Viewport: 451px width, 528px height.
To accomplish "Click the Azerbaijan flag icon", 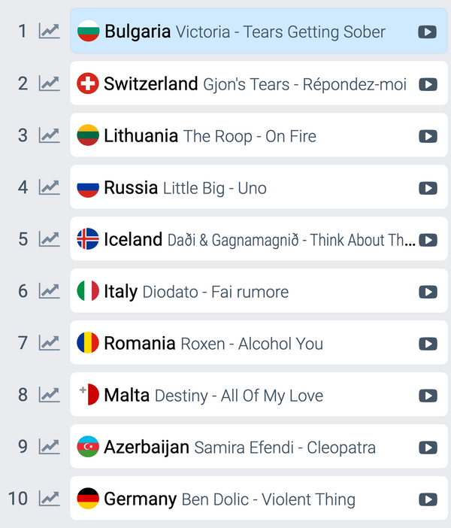I will tap(88, 446).
